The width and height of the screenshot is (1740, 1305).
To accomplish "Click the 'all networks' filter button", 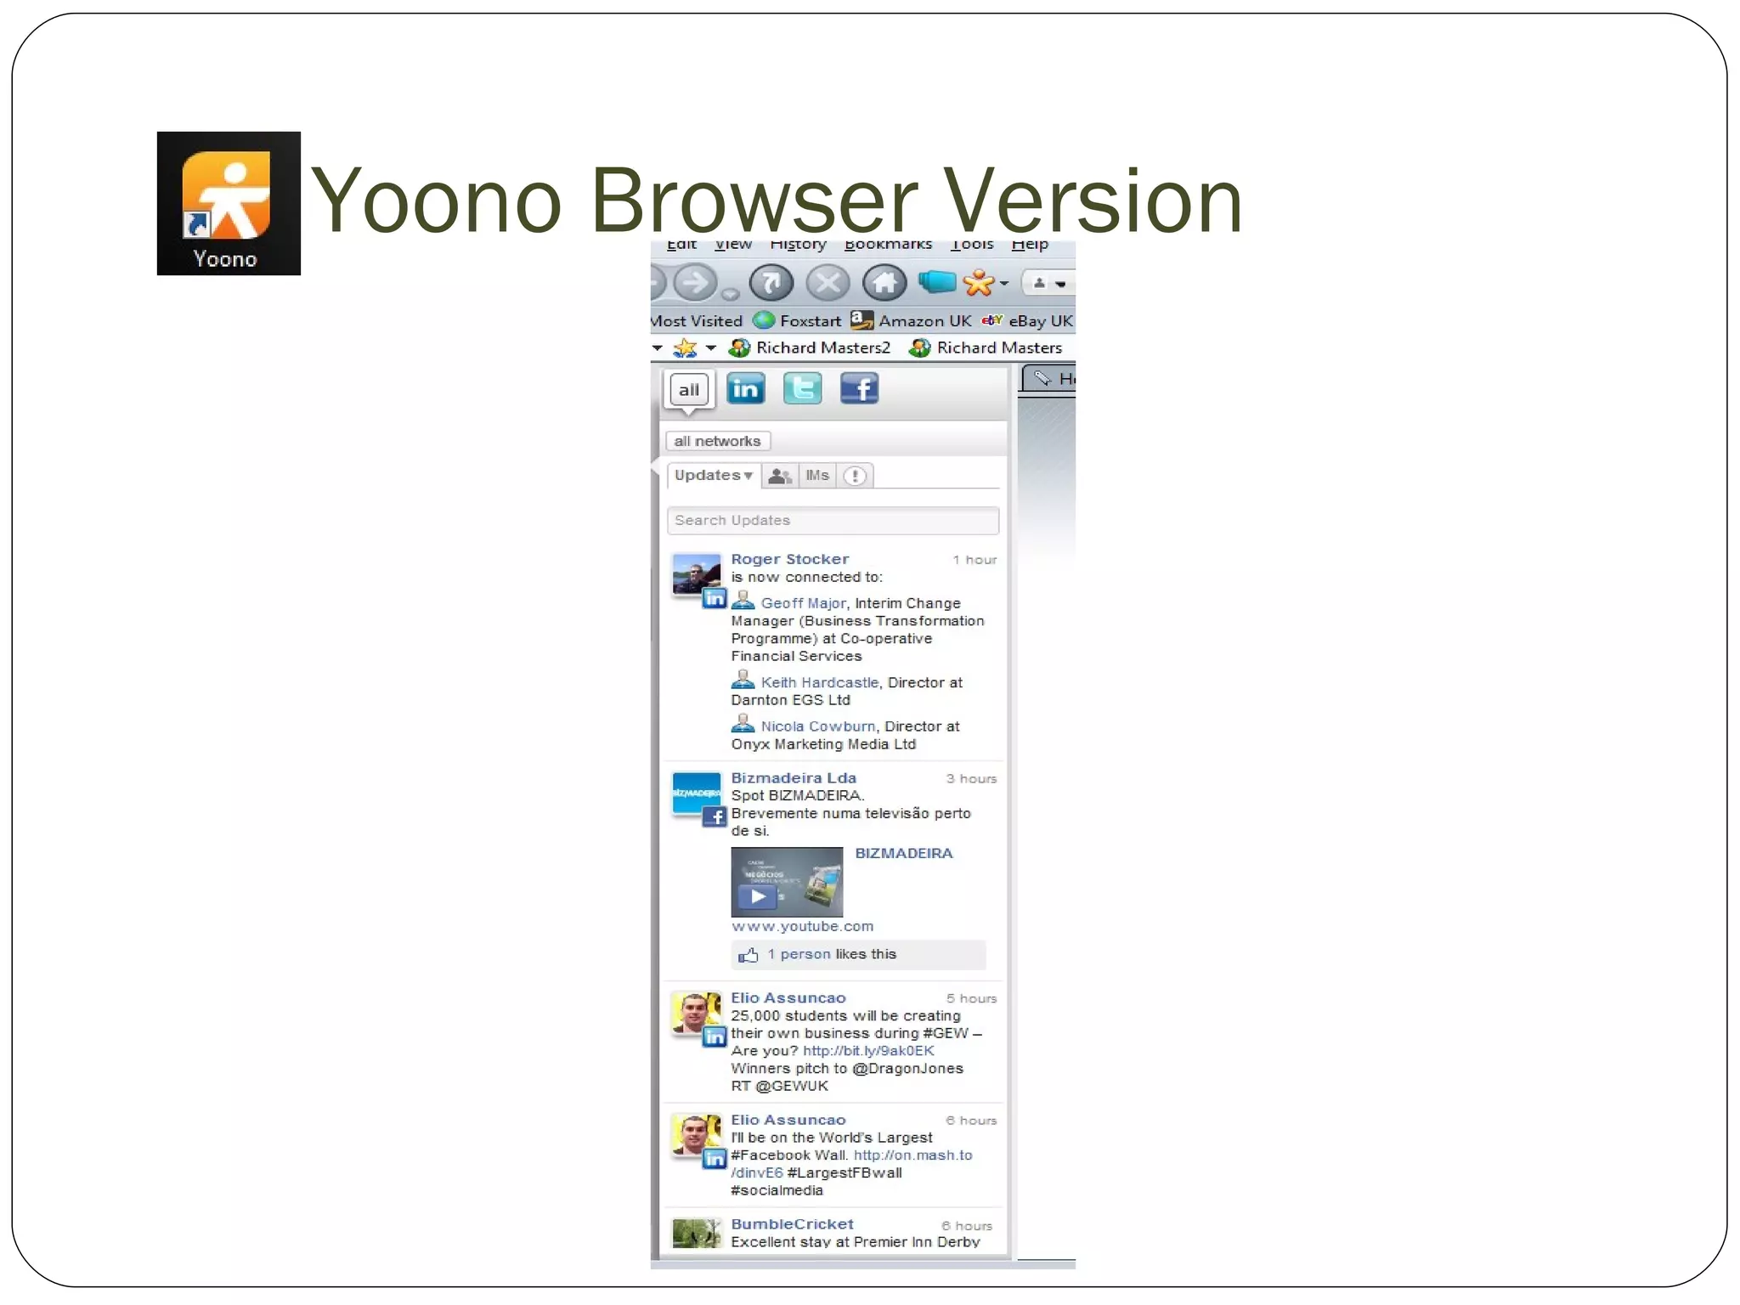I will tap(718, 441).
